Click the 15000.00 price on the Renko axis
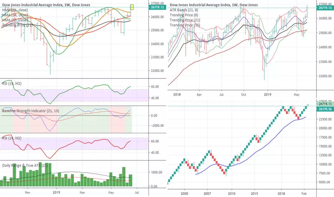The height and width of the screenshot is (197, 334). pos(325,146)
